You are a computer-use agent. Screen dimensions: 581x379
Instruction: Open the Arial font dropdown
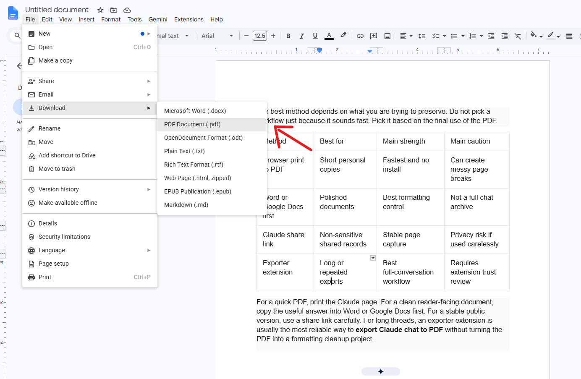[217, 36]
